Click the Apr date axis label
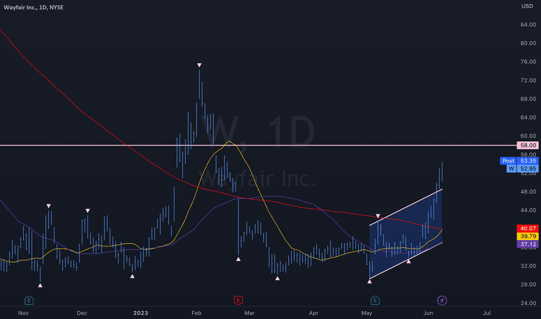The height and width of the screenshot is (319, 541). click(x=313, y=313)
